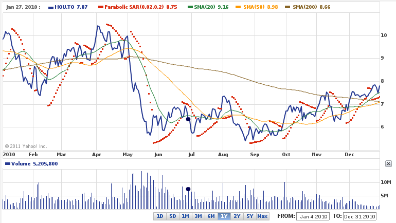Viewport: 396px width, 223px height.
Task: Click the Aug label on time axis
Action: pos(223,154)
